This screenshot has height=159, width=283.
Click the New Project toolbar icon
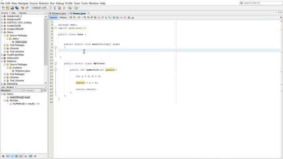click(8, 8)
